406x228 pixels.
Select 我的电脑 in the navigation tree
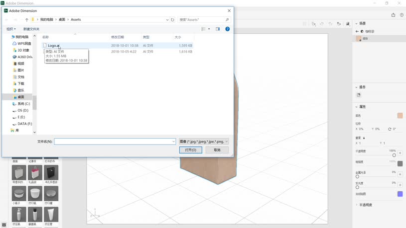pos(20,37)
